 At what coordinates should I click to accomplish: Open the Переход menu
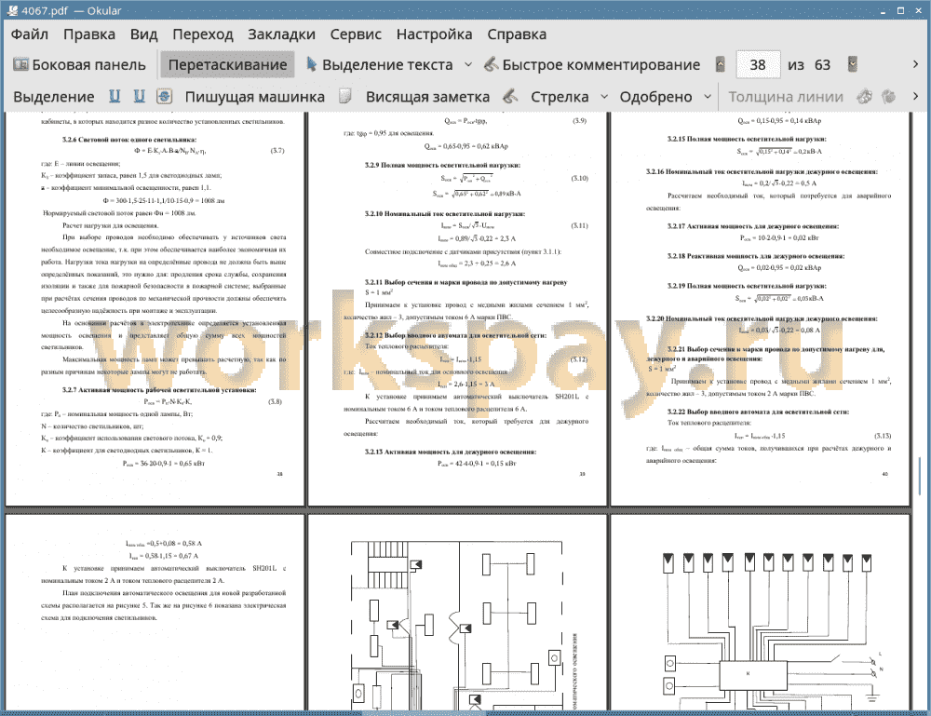click(x=202, y=34)
